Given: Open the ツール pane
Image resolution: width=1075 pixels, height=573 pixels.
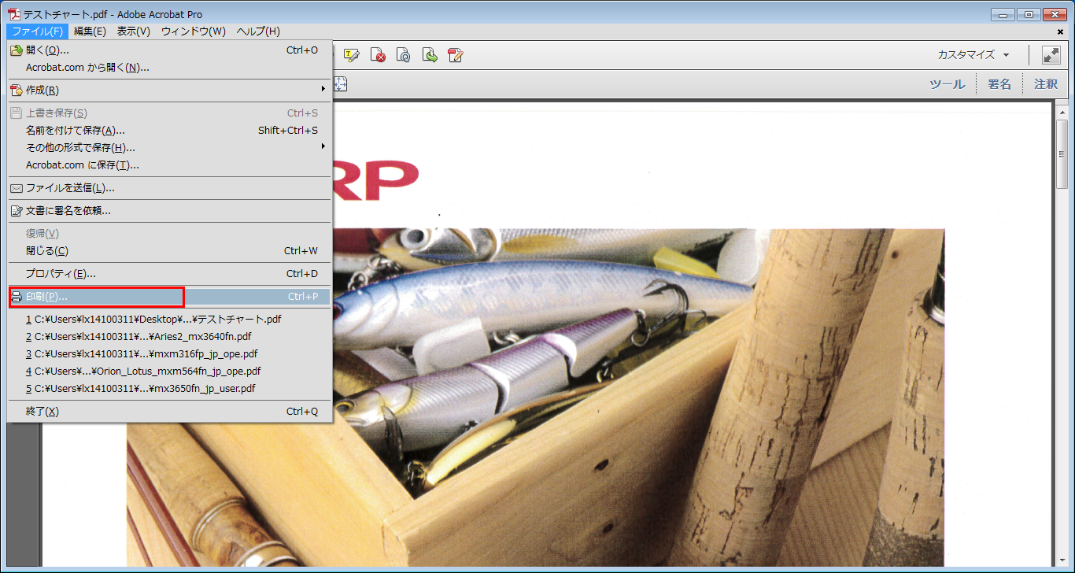Looking at the screenshot, I should pyautogui.click(x=948, y=84).
